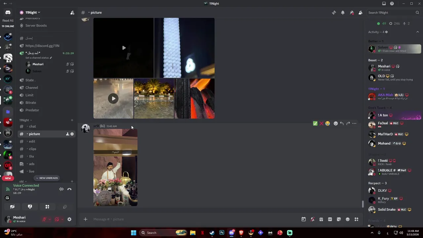Toggle microphone mute in user panel

pos(44,219)
